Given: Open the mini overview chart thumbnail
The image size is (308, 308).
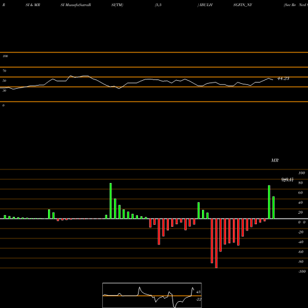Looking at the screenshot, I should (152, 295).
